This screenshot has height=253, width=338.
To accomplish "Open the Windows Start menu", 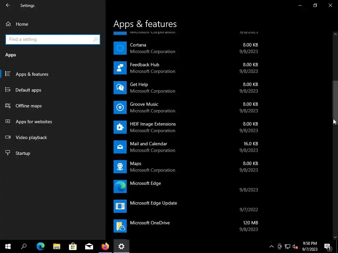I will pos(8,246).
